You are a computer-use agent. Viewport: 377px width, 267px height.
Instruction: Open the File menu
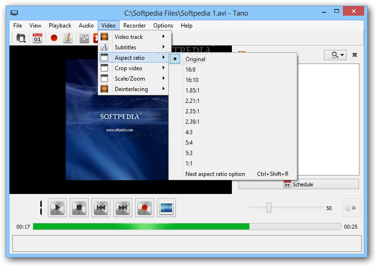pyautogui.click(x=18, y=26)
